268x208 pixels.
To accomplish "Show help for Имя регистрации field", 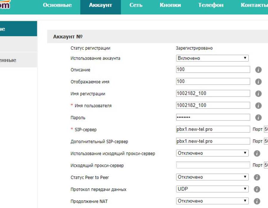I will point(258,94).
